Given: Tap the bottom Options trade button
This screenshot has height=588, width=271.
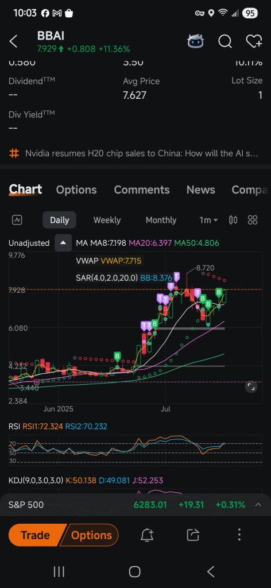Looking at the screenshot, I should click(x=91, y=535).
